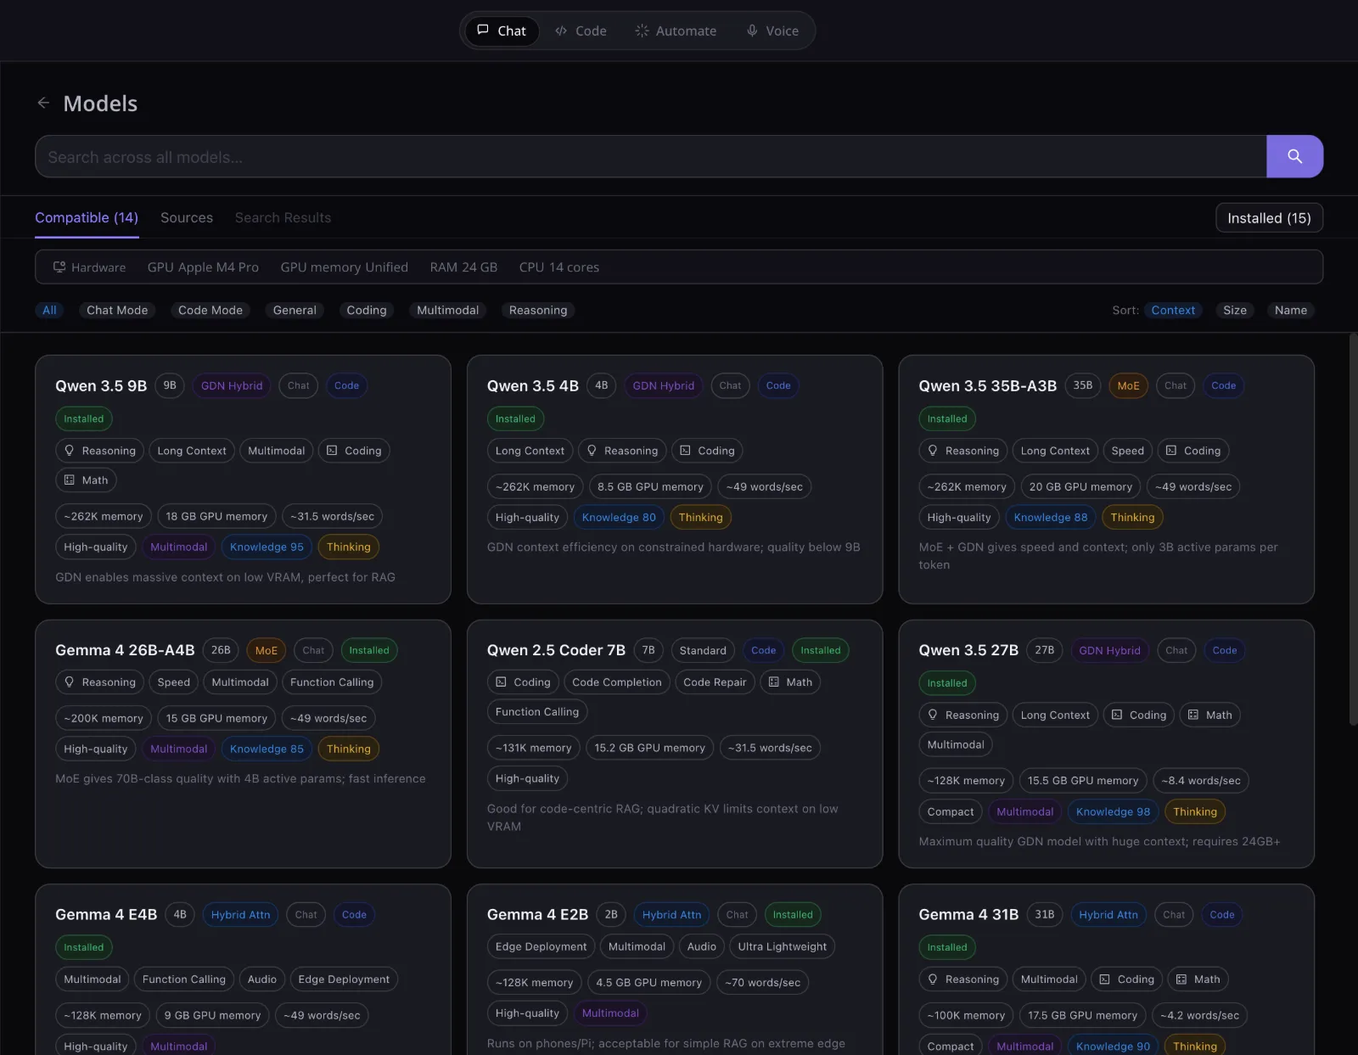1358x1055 pixels.
Task: Open the Search Results tab
Action: (x=283, y=218)
